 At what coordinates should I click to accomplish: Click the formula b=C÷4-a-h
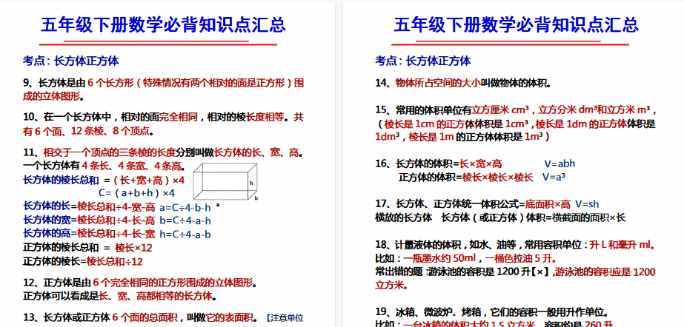click(x=185, y=220)
